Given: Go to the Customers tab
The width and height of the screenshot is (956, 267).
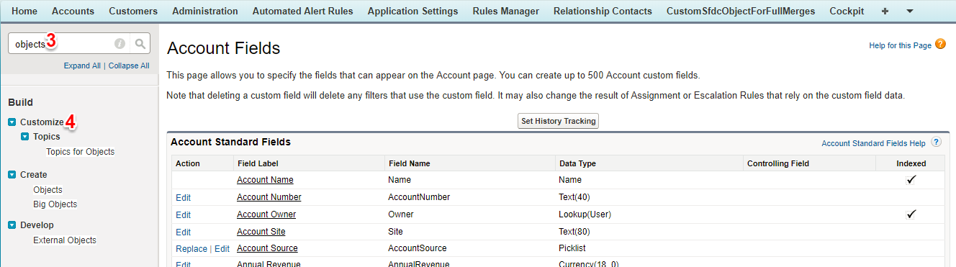Looking at the screenshot, I should coord(133,11).
